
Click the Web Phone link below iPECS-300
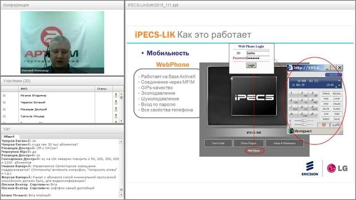tap(254, 151)
